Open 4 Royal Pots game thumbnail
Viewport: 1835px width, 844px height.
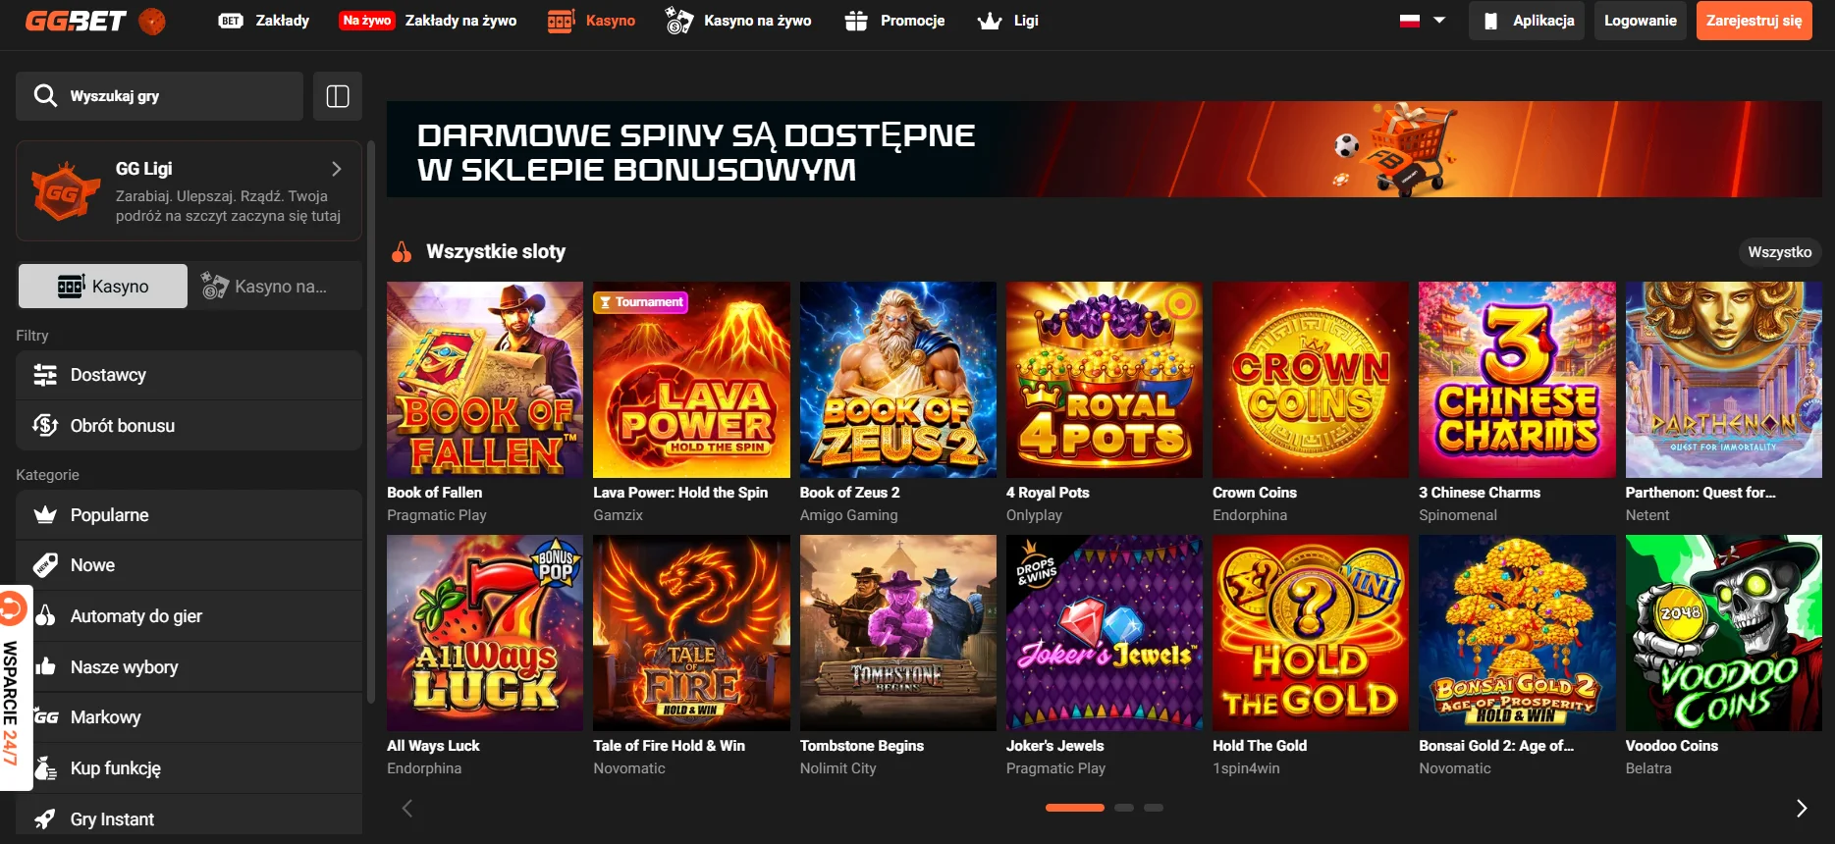point(1105,380)
